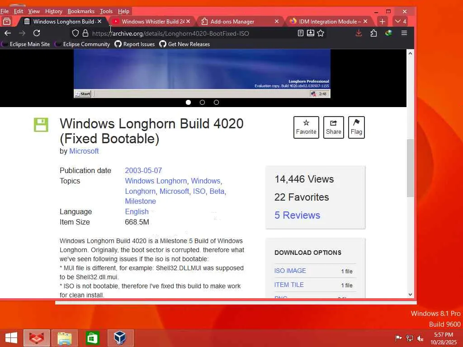The height and width of the screenshot is (347, 463).
Task: Expand the ISO IMAGE download option
Action: [290, 271]
